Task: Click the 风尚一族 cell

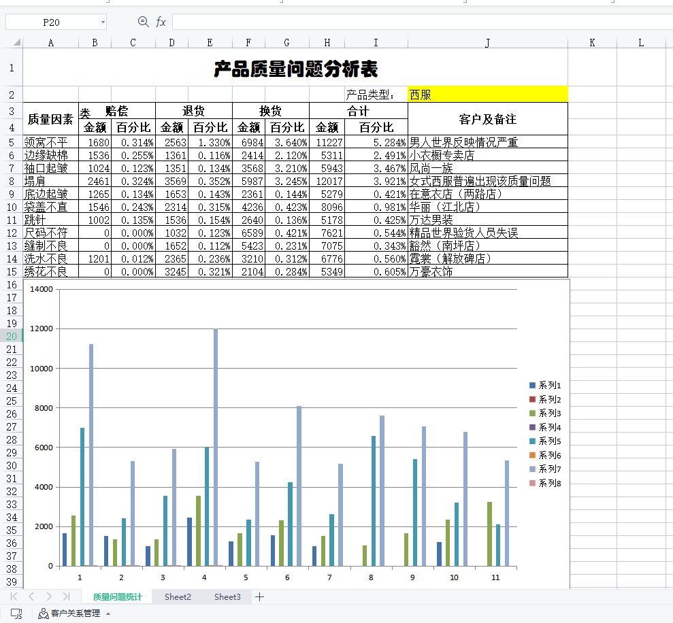Action: pyautogui.click(x=488, y=168)
